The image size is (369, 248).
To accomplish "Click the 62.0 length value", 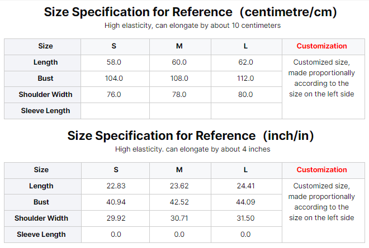I will pyautogui.click(x=245, y=62).
